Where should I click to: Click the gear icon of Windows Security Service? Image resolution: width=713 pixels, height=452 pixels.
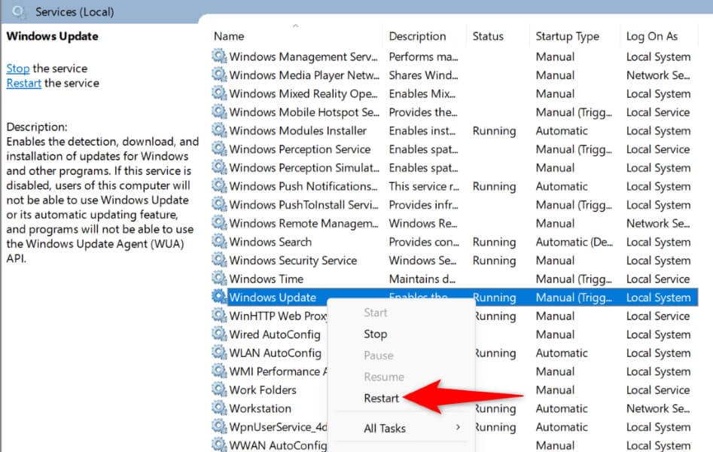(x=219, y=260)
